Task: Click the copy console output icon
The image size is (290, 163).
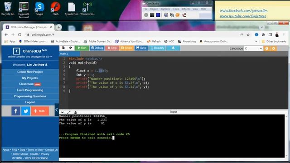Action: pyautogui.click(x=75, y=112)
